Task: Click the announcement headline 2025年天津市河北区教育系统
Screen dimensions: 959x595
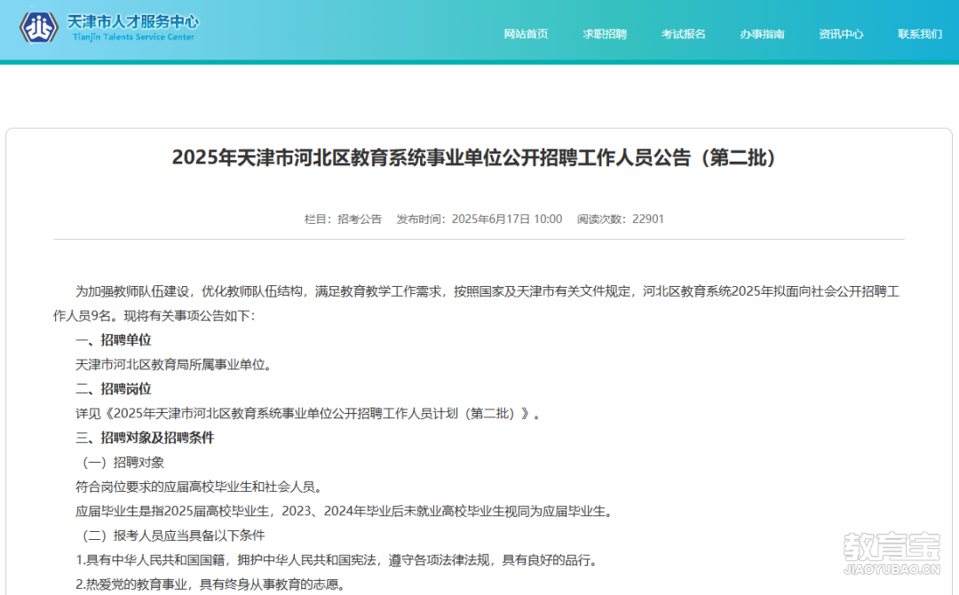Action: tap(474, 158)
